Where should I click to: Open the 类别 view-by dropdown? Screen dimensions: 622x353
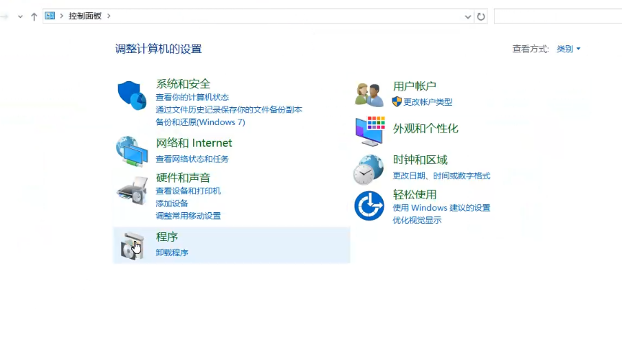click(568, 49)
